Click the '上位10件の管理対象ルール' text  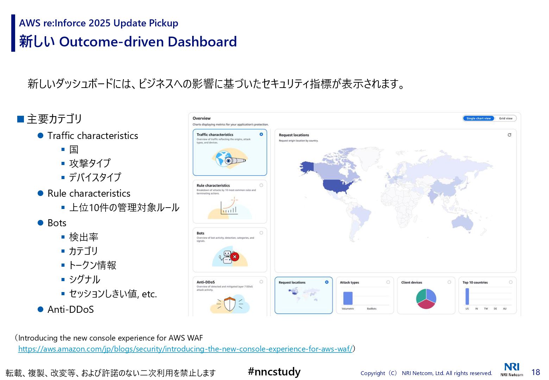tap(124, 208)
